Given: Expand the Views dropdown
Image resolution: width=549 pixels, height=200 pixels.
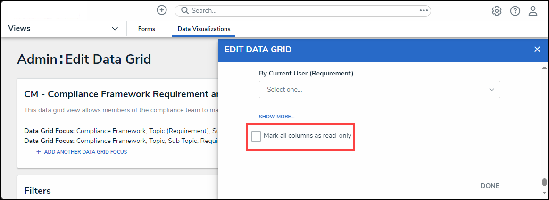Looking at the screenshot, I should point(115,29).
